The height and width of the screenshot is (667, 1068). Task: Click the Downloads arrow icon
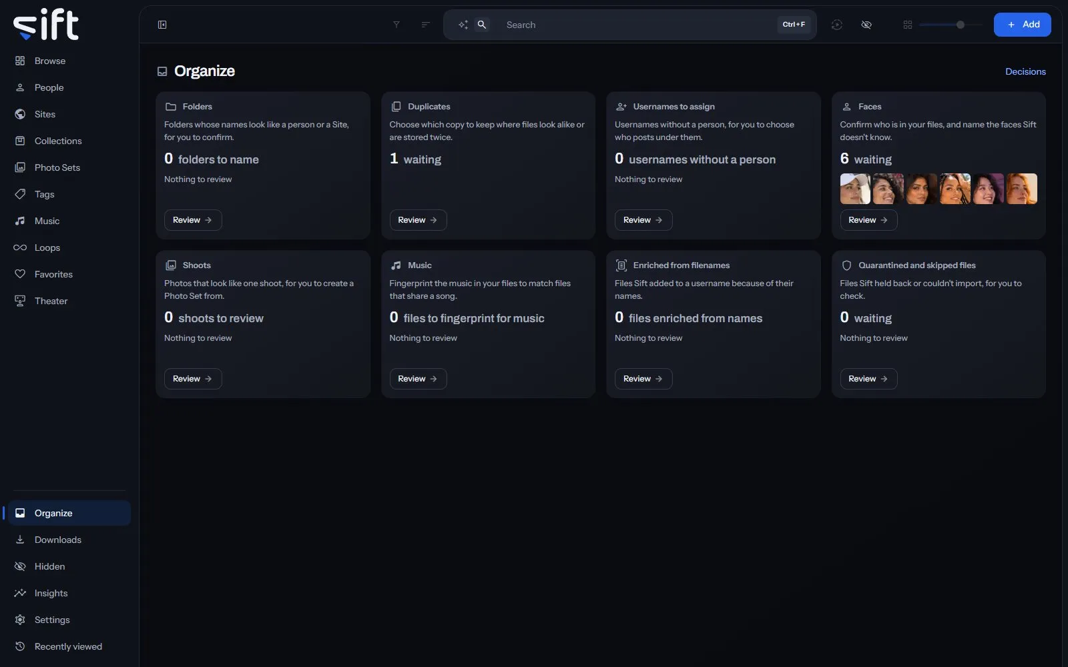(x=20, y=540)
